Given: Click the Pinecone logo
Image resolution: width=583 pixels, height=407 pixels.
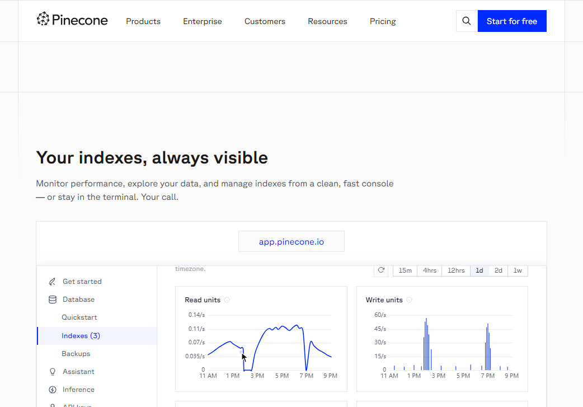Looking at the screenshot, I should pos(72,20).
